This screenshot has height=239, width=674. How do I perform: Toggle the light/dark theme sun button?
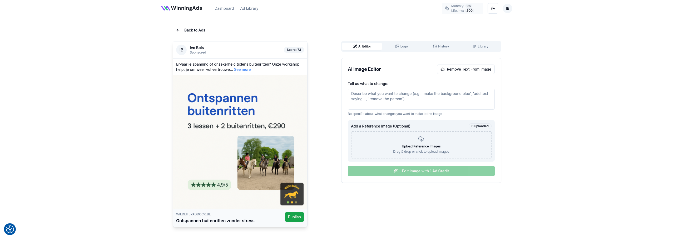pos(493,8)
